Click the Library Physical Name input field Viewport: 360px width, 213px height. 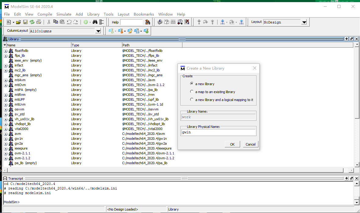(x=218, y=132)
